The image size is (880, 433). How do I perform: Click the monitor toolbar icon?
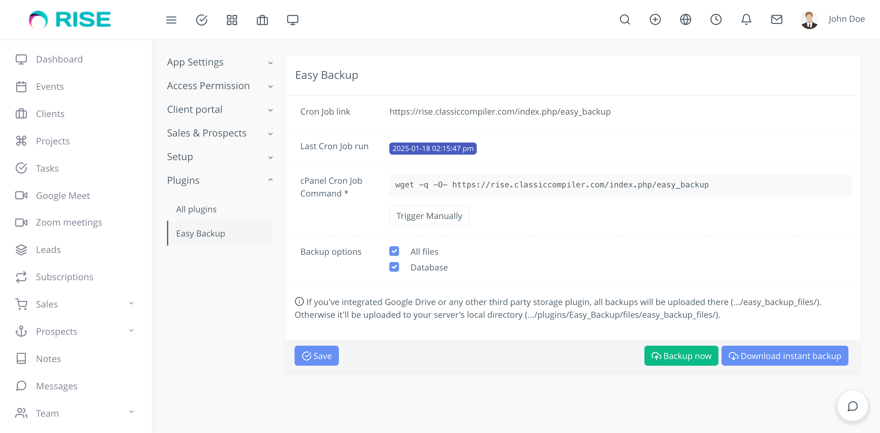tap(292, 20)
